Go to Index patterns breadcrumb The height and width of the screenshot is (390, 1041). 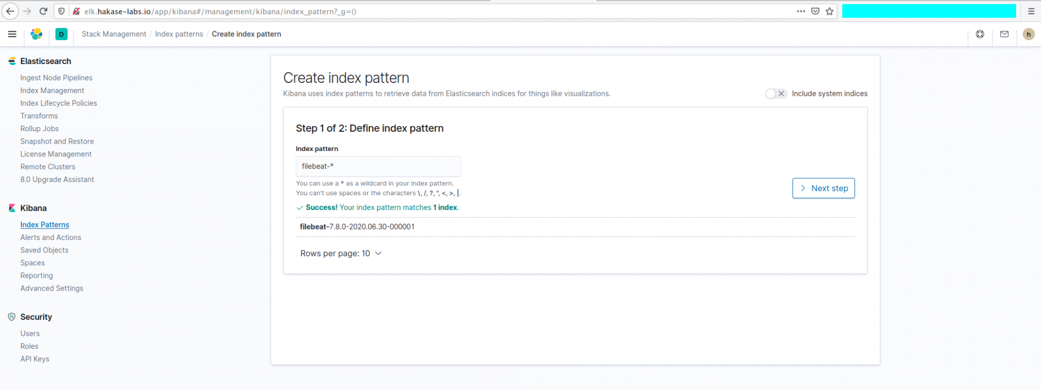click(179, 34)
